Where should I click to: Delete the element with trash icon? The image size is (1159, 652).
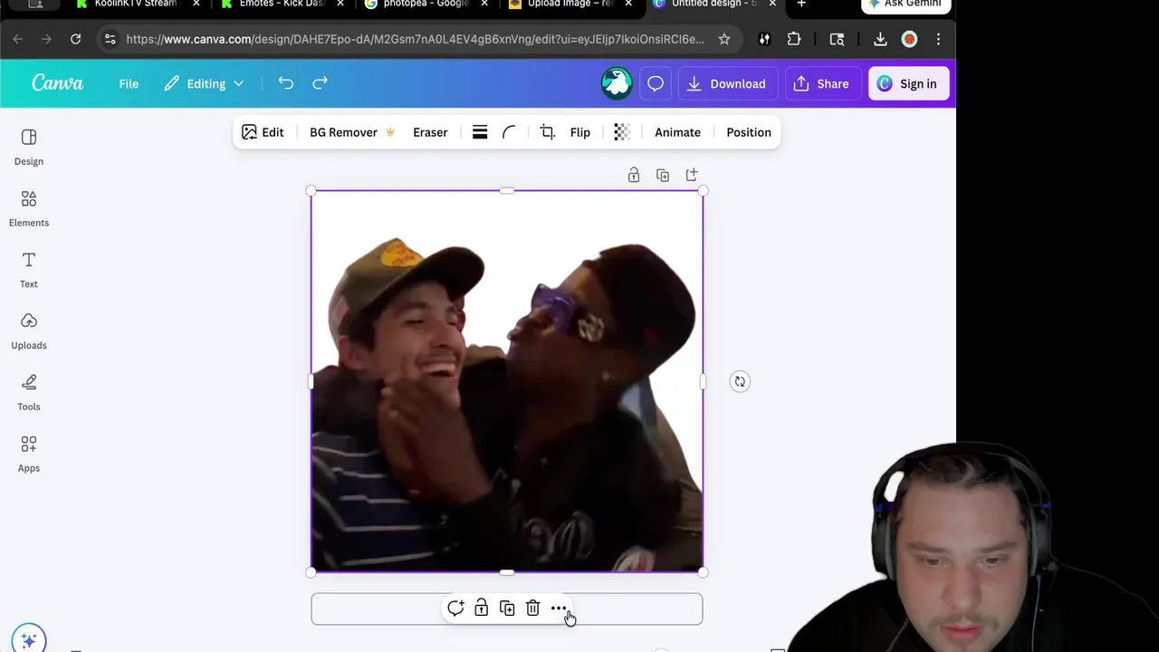click(532, 609)
